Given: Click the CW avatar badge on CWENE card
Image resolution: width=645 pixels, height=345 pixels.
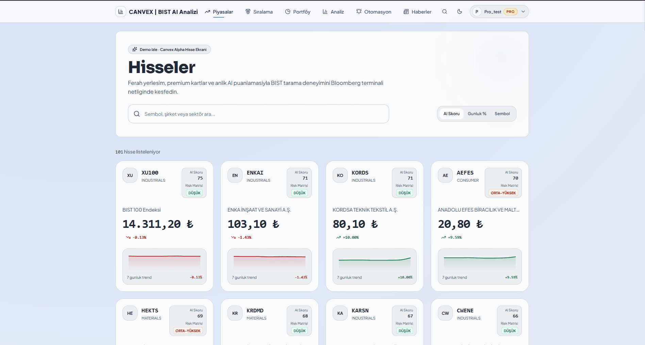Looking at the screenshot, I should pyautogui.click(x=445, y=313).
